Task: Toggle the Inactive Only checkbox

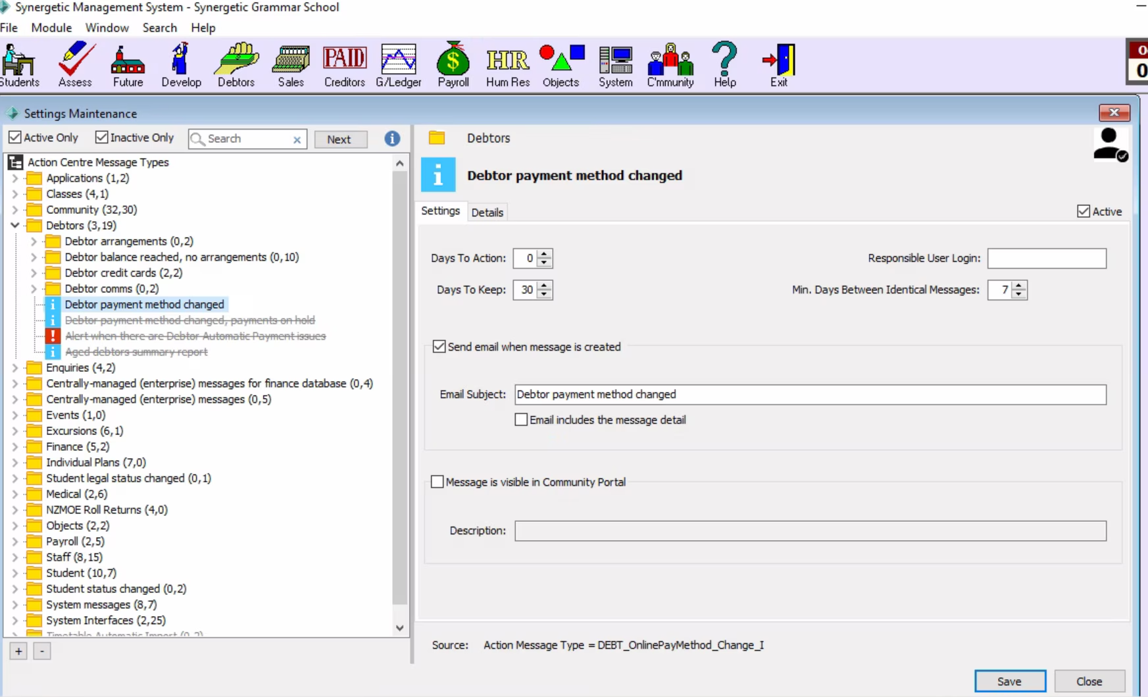Action: click(101, 137)
